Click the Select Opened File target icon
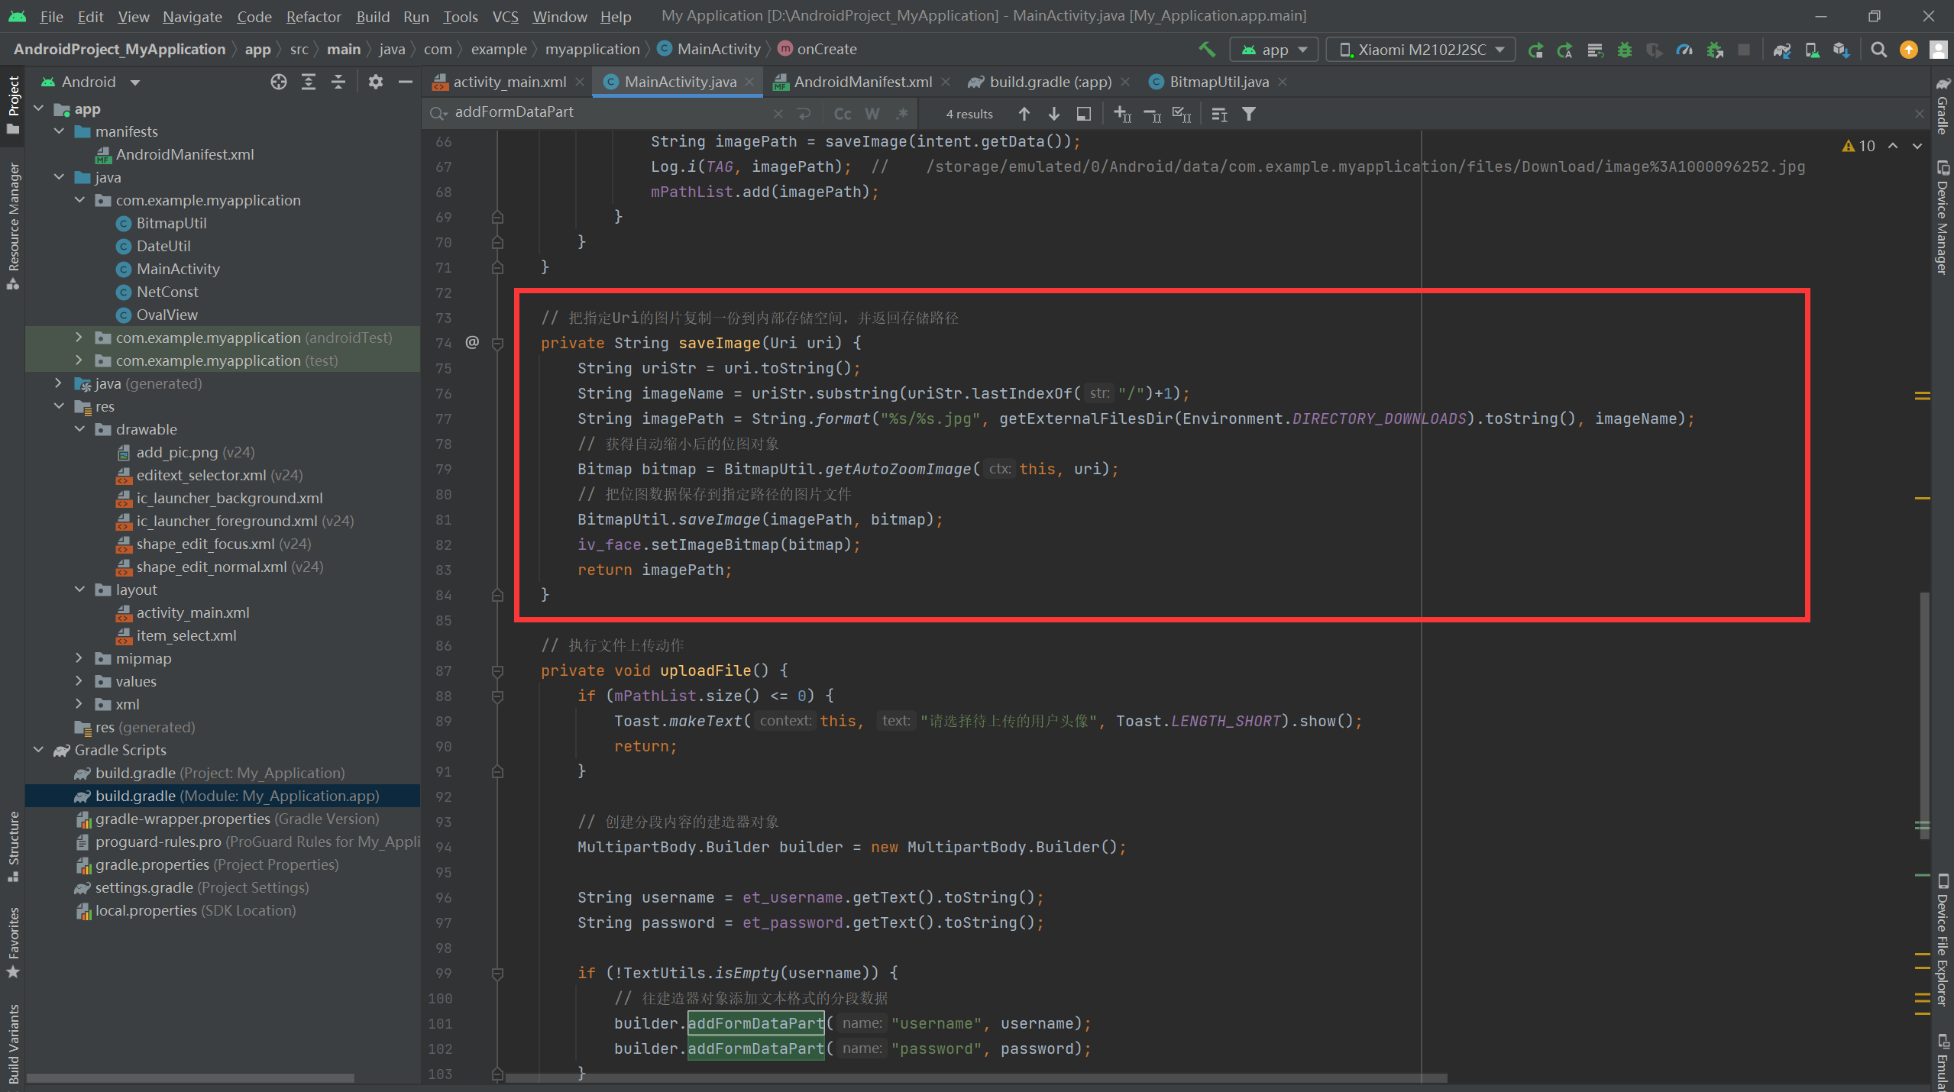 (279, 82)
